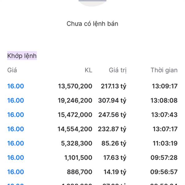Click the Thời gian column header
185x185 pixels.
(x=164, y=70)
